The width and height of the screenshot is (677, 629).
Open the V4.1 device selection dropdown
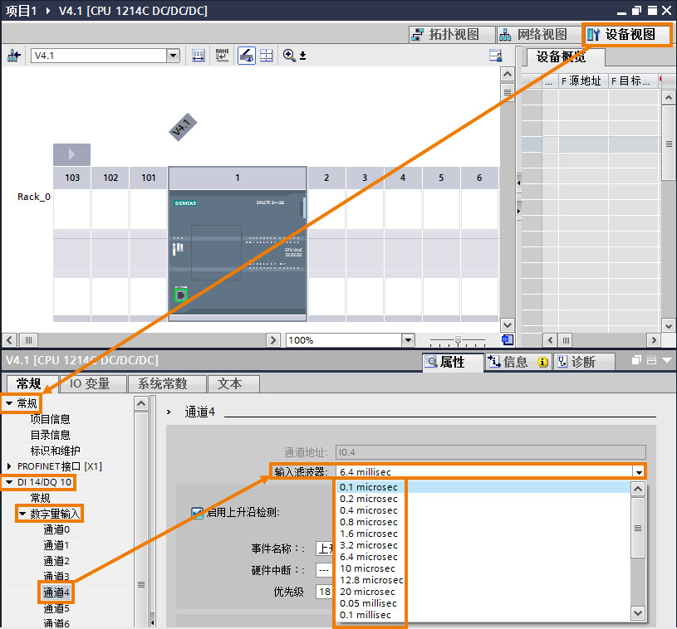click(x=173, y=56)
